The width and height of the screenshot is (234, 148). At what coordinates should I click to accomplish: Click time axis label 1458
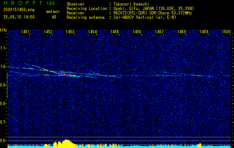pos(182,31)
